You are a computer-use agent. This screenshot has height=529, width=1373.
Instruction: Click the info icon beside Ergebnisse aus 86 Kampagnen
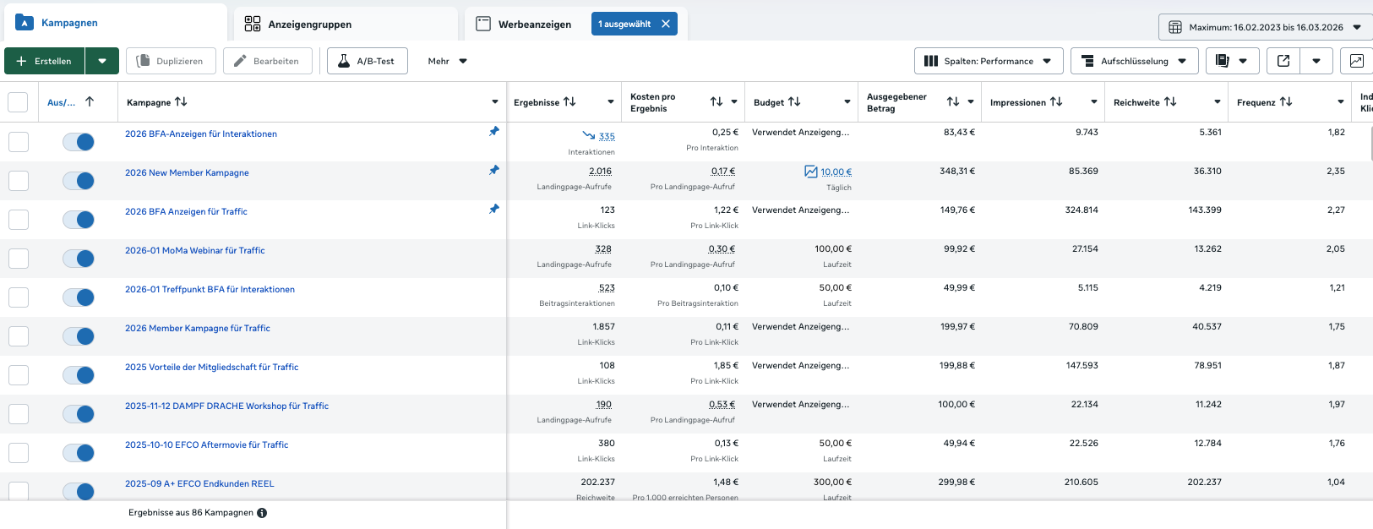262,513
